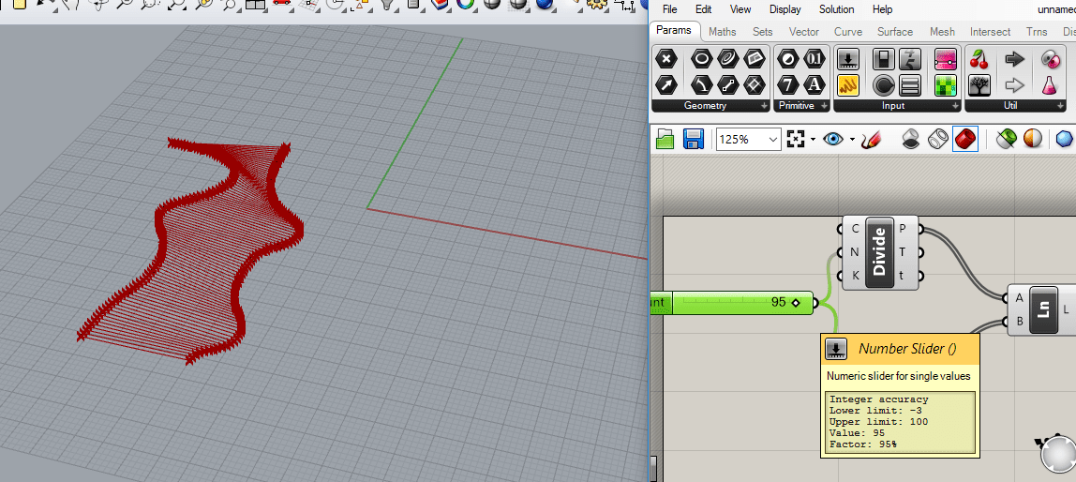1076x482 pixels.
Task: Pick the Number Slider input icon
Action: click(849, 59)
